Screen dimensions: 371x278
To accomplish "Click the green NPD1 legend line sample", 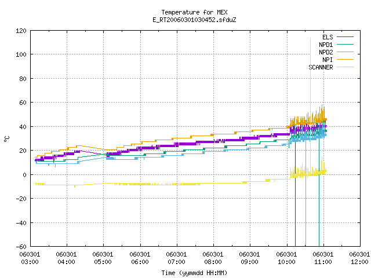I will 345,45.
